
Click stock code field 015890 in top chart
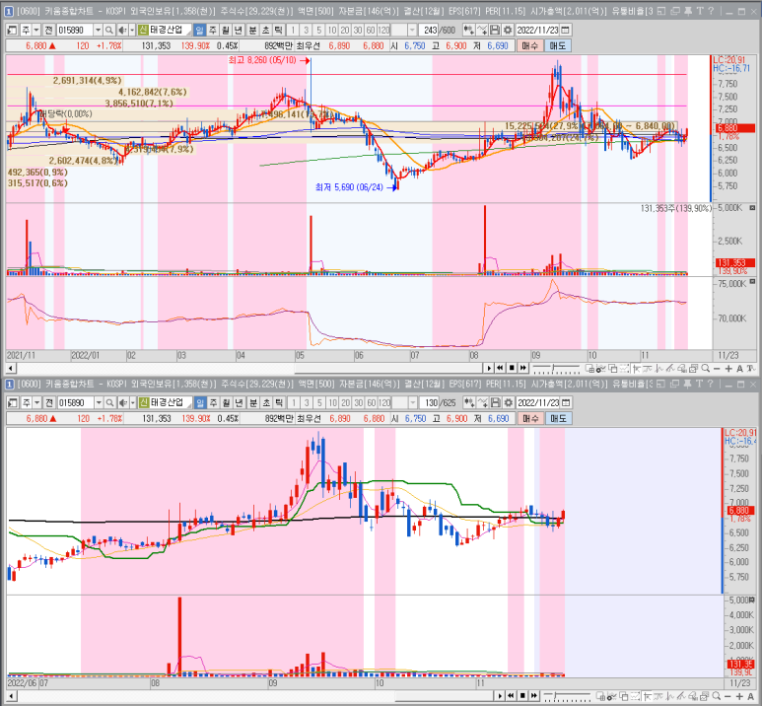pyautogui.click(x=75, y=31)
